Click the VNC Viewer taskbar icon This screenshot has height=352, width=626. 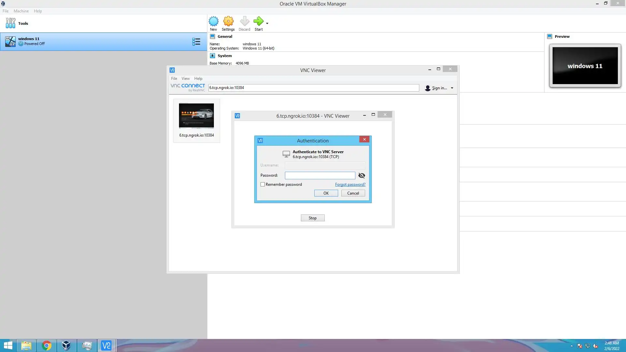(x=106, y=345)
